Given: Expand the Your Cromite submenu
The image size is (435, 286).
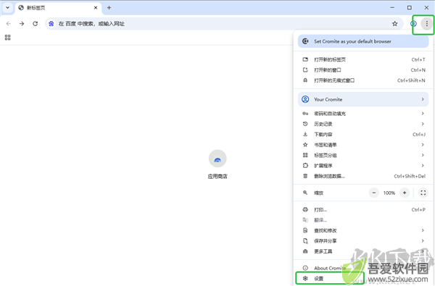Looking at the screenshot, I should pyautogui.click(x=363, y=99).
